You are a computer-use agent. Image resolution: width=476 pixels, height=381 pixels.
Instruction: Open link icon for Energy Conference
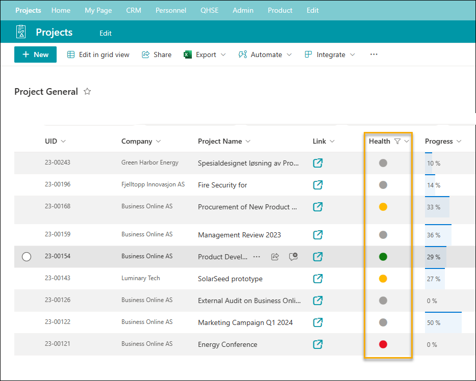tap(317, 344)
